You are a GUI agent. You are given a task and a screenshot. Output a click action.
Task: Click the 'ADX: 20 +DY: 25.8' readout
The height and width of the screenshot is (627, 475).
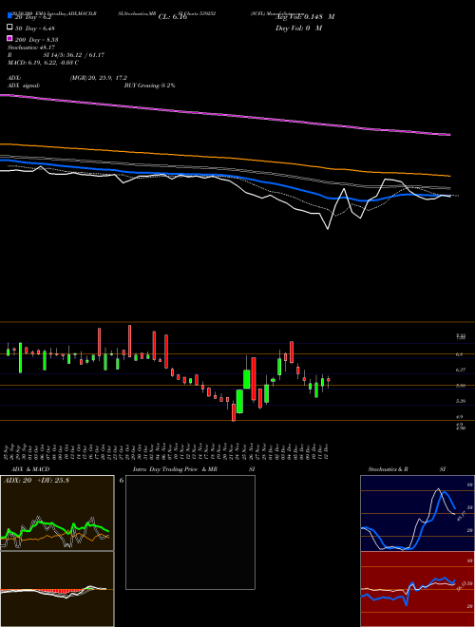tap(36, 481)
